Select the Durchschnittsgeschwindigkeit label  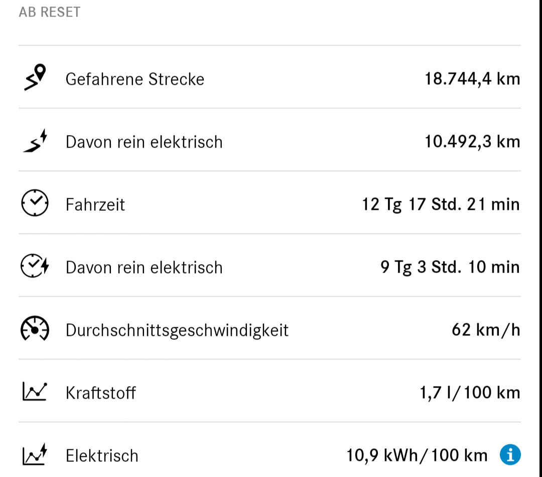pyautogui.click(x=177, y=330)
